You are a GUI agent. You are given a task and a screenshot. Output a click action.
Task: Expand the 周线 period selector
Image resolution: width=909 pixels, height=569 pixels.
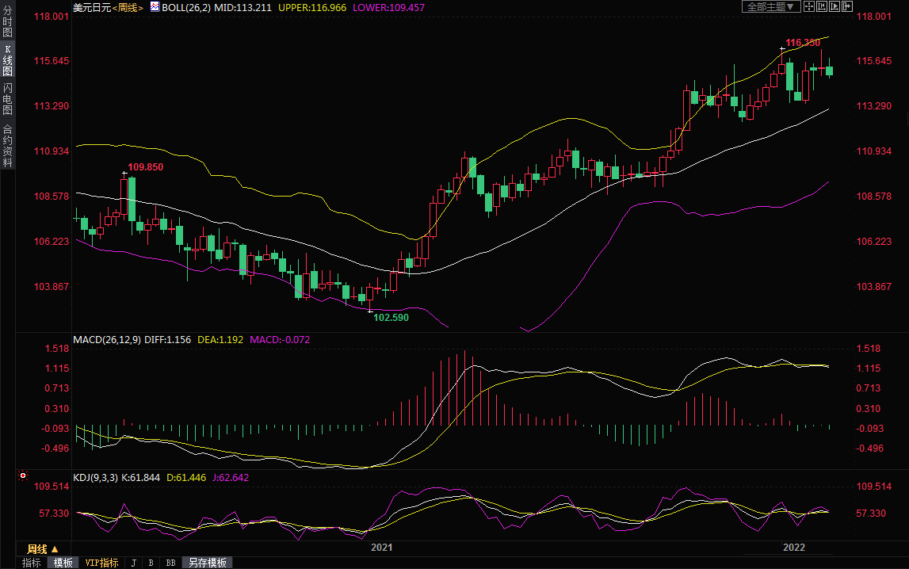42,548
